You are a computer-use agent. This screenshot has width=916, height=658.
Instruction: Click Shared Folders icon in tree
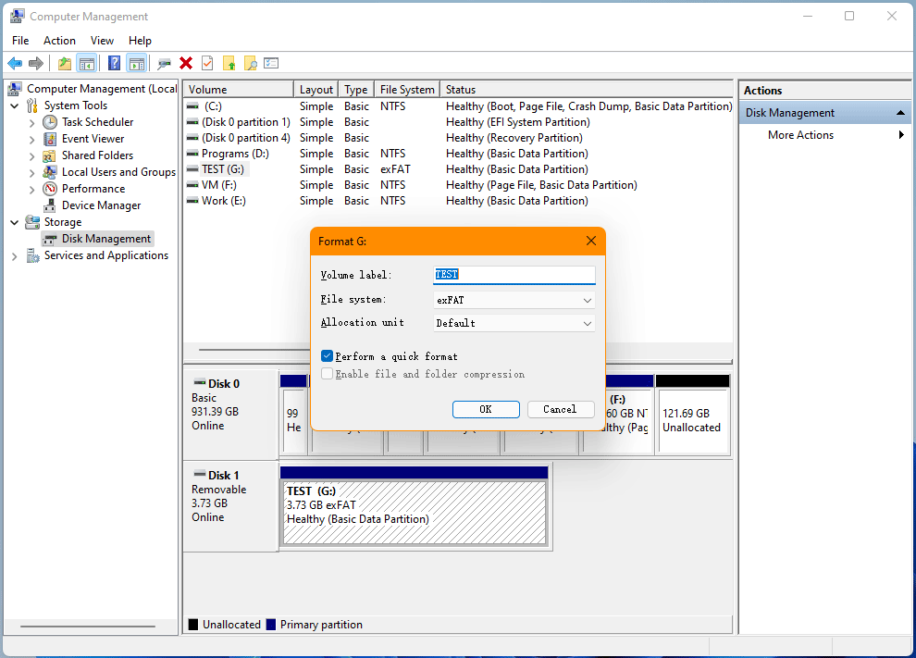[x=50, y=156]
